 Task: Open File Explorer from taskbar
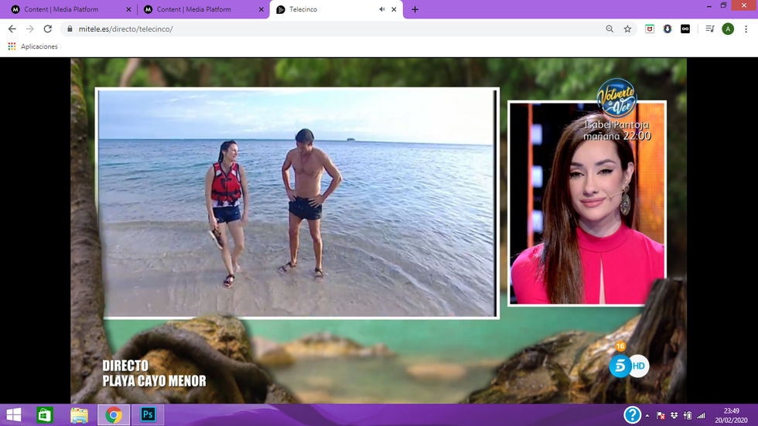(x=79, y=415)
